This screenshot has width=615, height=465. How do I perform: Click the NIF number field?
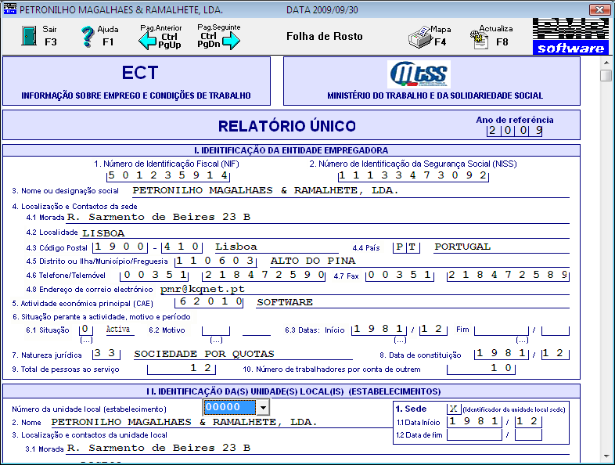[168, 175]
